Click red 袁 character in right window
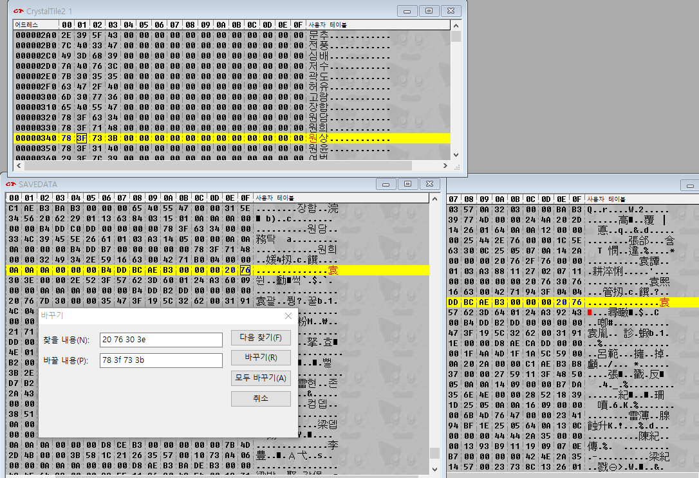The width and height of the screenshot is (699, 478). tap(665, 302)
